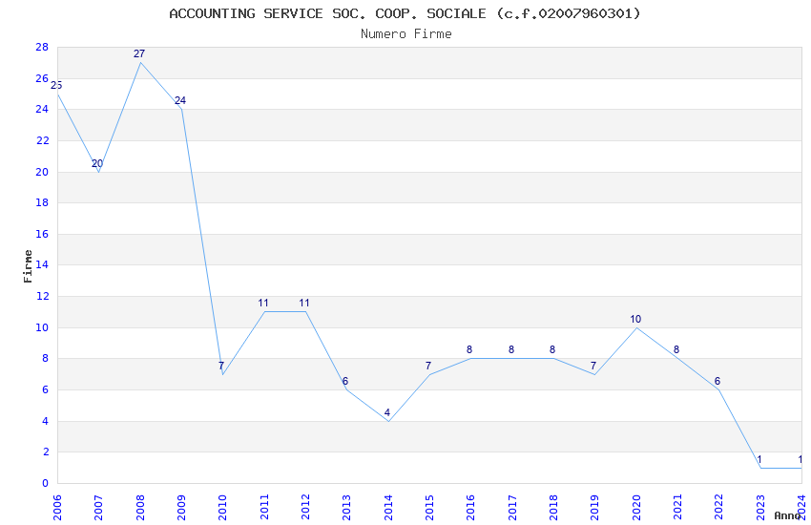Select the Numero Firme subtitle
This screenshot has height=525, width=811.
point(406,34)
